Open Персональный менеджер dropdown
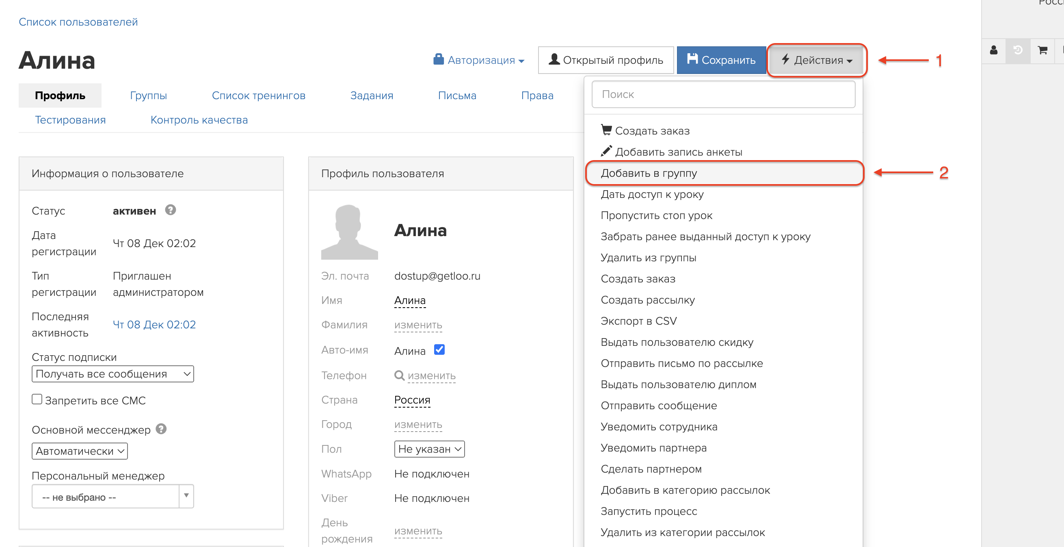Screen dimensions: 1064x547 (112, 497)
